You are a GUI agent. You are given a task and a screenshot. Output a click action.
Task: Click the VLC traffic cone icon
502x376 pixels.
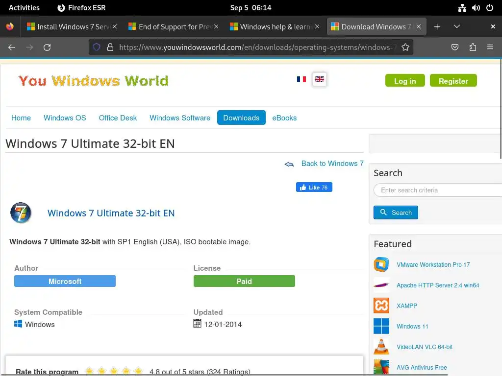(x=381, y=347)
